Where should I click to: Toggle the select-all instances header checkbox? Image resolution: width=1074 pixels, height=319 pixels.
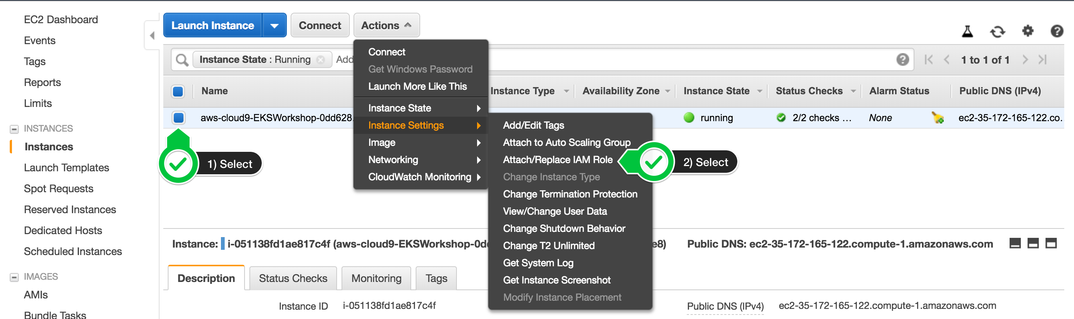[178, 91]
